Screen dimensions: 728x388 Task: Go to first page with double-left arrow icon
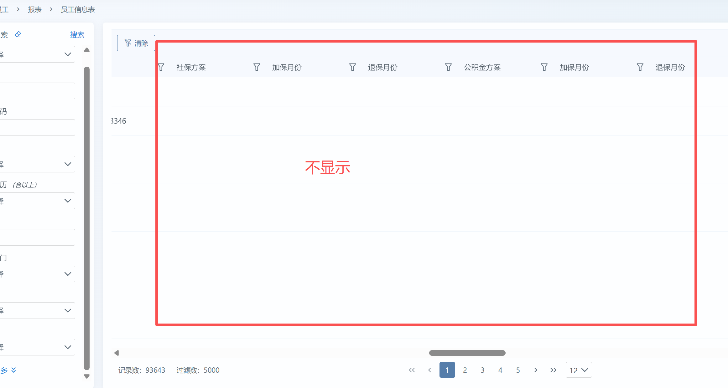[x=412, y=370]
